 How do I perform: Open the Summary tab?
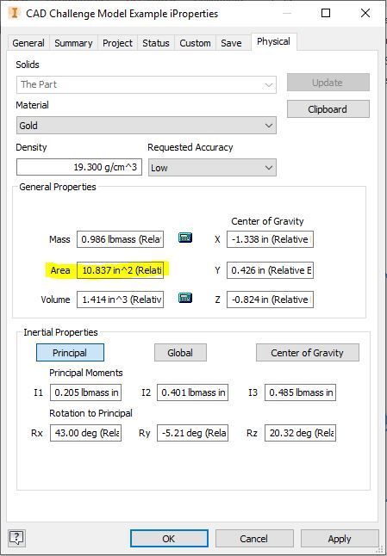(73, 43)
